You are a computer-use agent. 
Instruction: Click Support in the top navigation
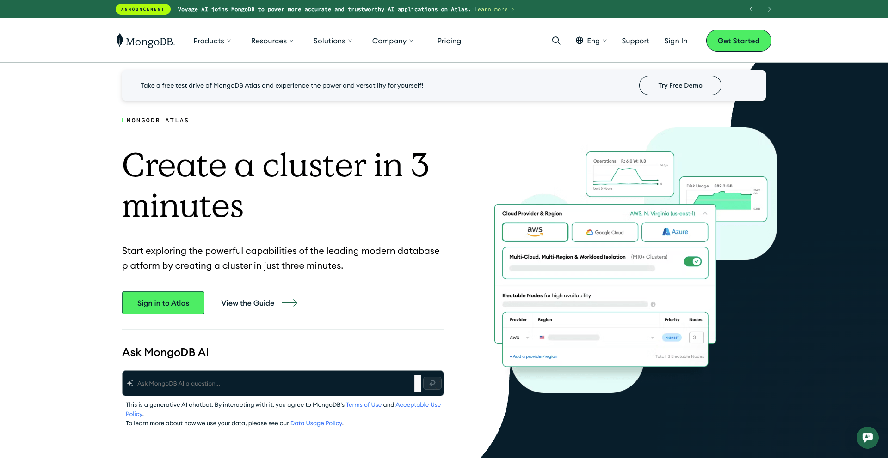(x=635, y=41)
